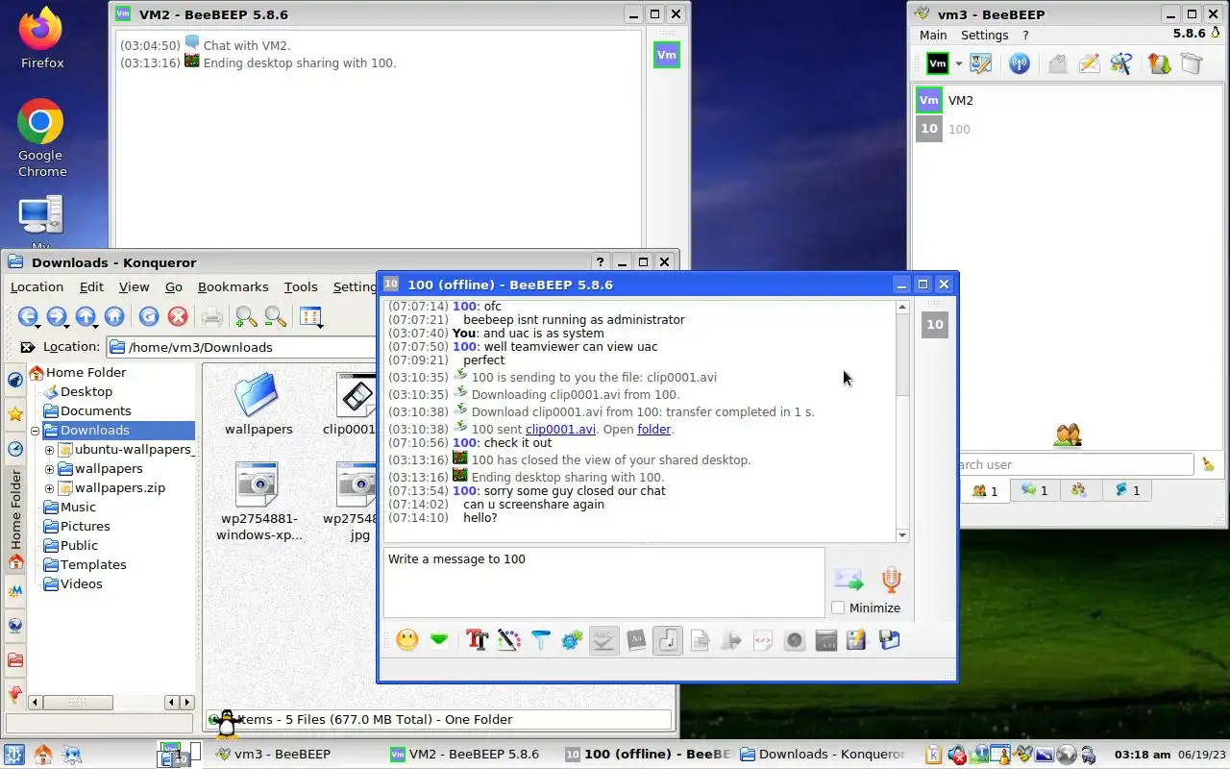Click the message box 'Write a message to 100'
1230x769 pixels.
coord(603,583)
